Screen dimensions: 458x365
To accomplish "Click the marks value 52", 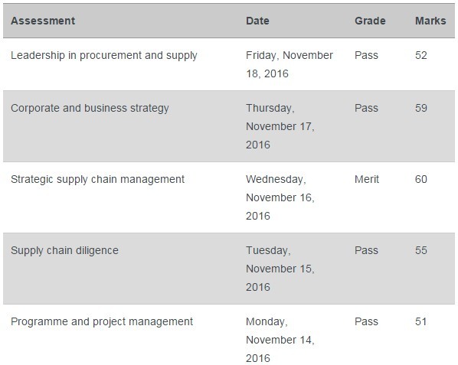I will 421,55.
